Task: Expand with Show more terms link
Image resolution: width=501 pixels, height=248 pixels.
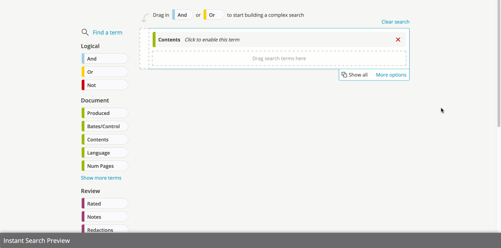Action: [x=101, y=178]
